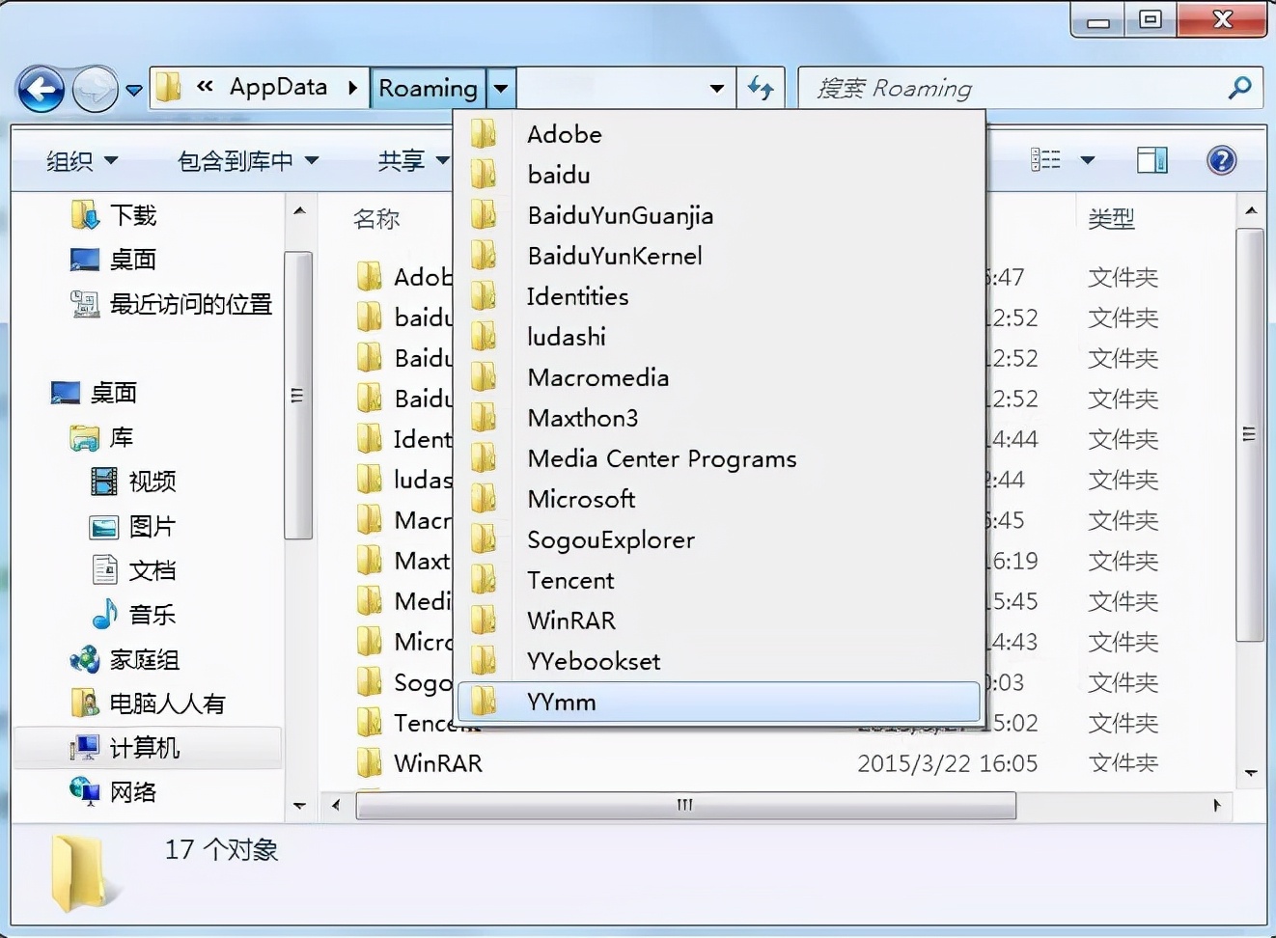Click WinRAR folder date 2015/3/22 16:05
This screenshot has height=938, width=1276.
click(x=947, y=763)
